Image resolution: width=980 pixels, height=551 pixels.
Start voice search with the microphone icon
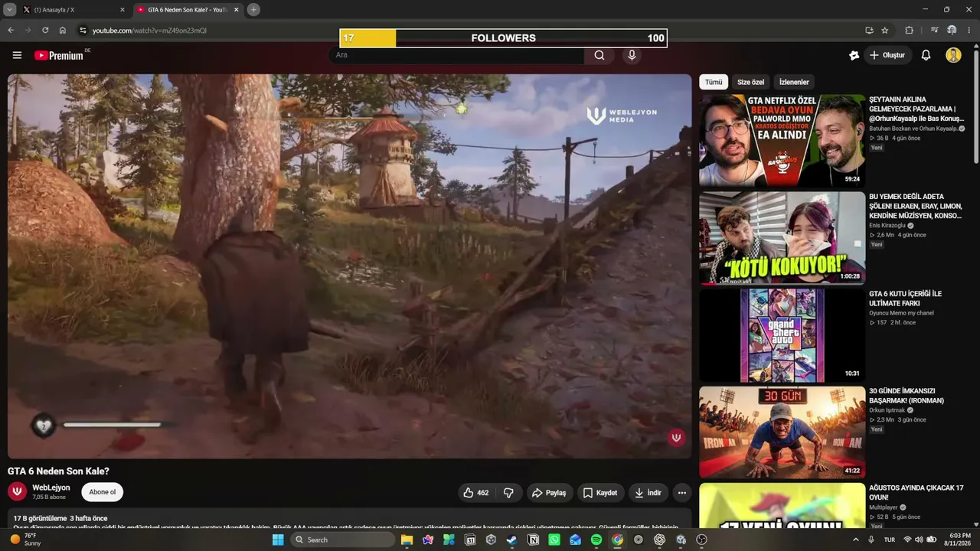click(632, 55)
